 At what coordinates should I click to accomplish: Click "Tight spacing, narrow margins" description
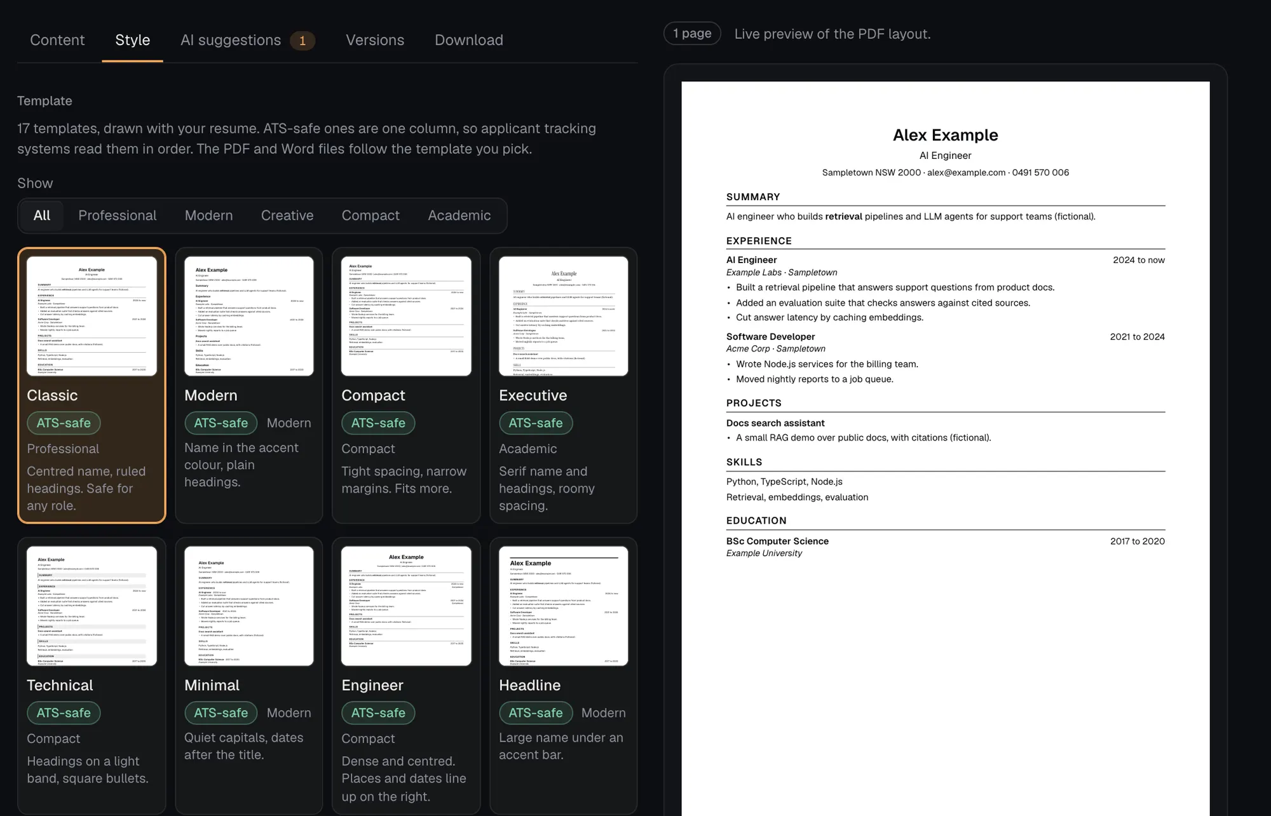point(404,480)
